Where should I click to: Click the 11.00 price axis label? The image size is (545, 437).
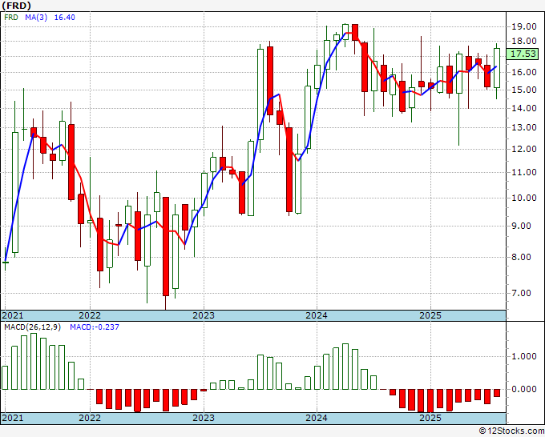pos(524,173)
